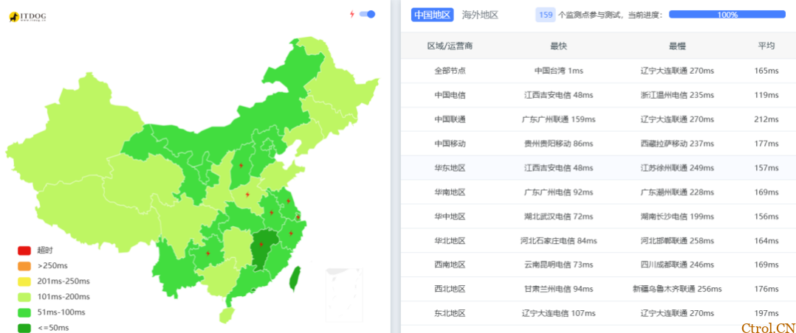Click the ITDOG logo
The image size is (796, 333).
27,17
